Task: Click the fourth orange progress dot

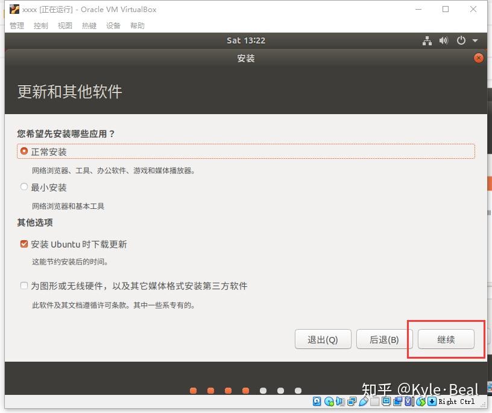Action: pyautogui.click(x=245, y=391)
